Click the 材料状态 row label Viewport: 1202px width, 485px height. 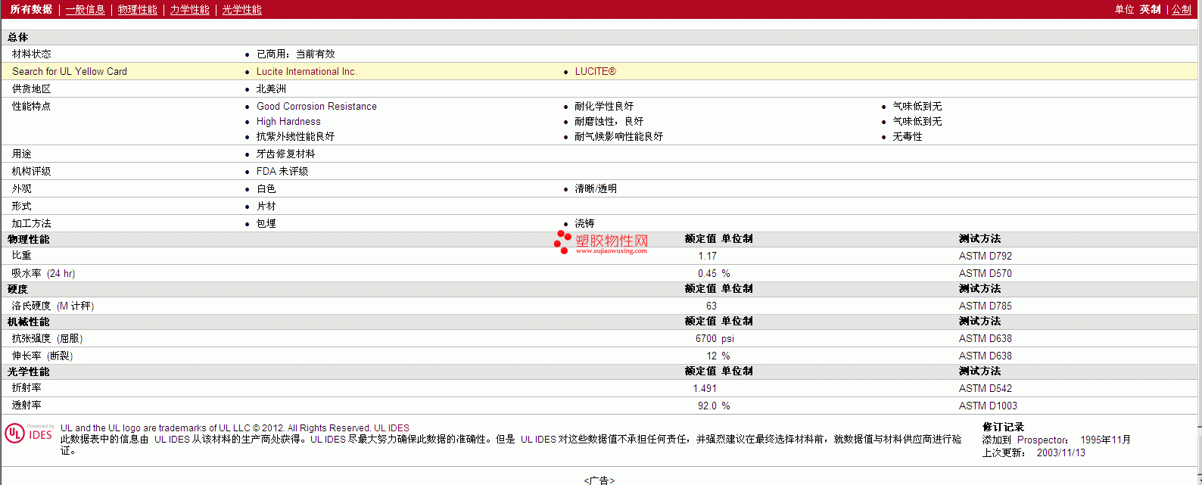32,54
